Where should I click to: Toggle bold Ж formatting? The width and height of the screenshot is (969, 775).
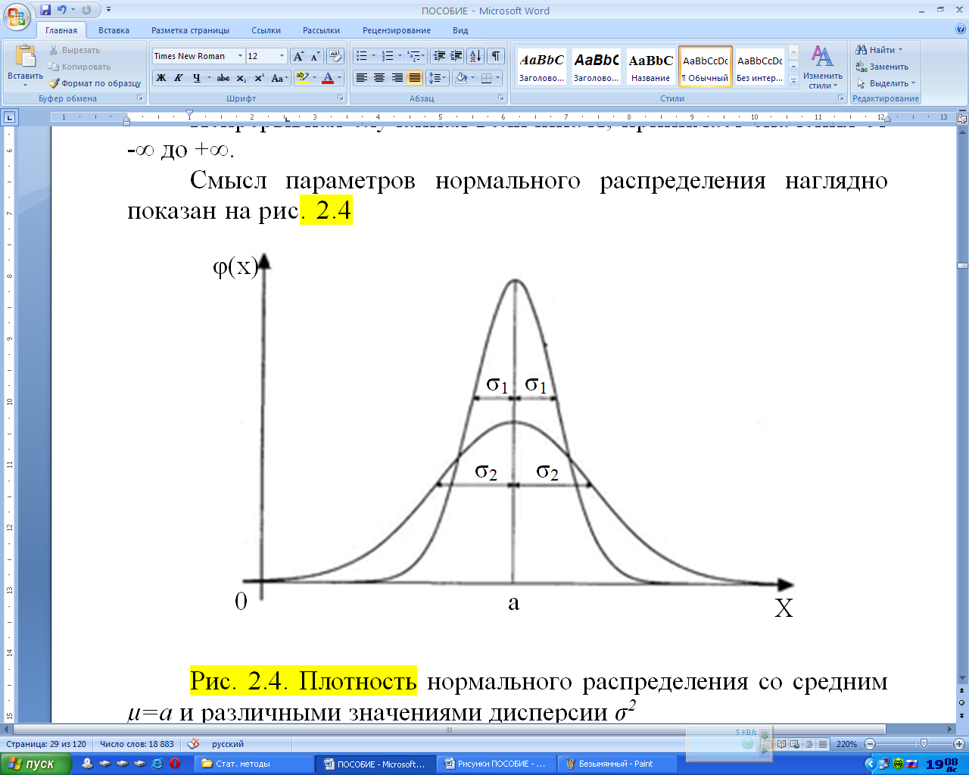coord(161,77)
